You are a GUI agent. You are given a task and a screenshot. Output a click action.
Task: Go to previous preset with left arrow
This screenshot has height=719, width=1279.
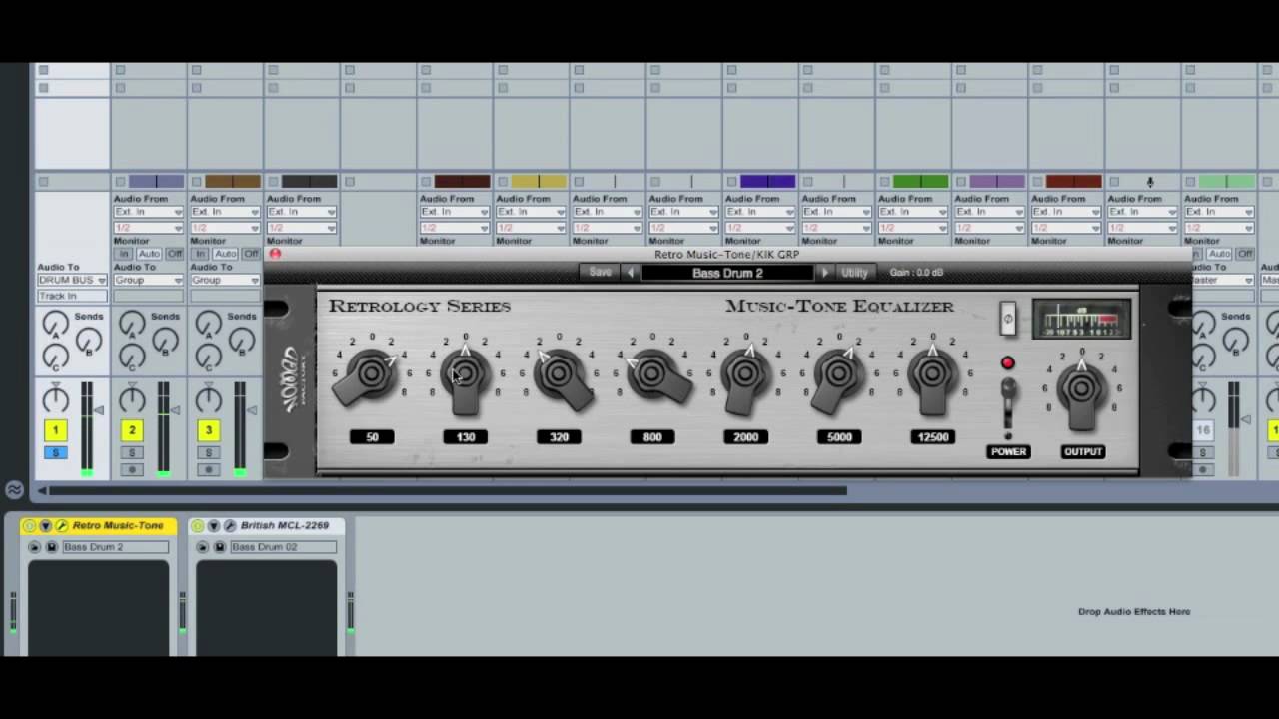point(630,272)
